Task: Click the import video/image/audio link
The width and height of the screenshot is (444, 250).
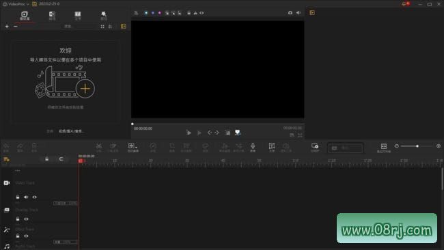Action: pos(71,131)
